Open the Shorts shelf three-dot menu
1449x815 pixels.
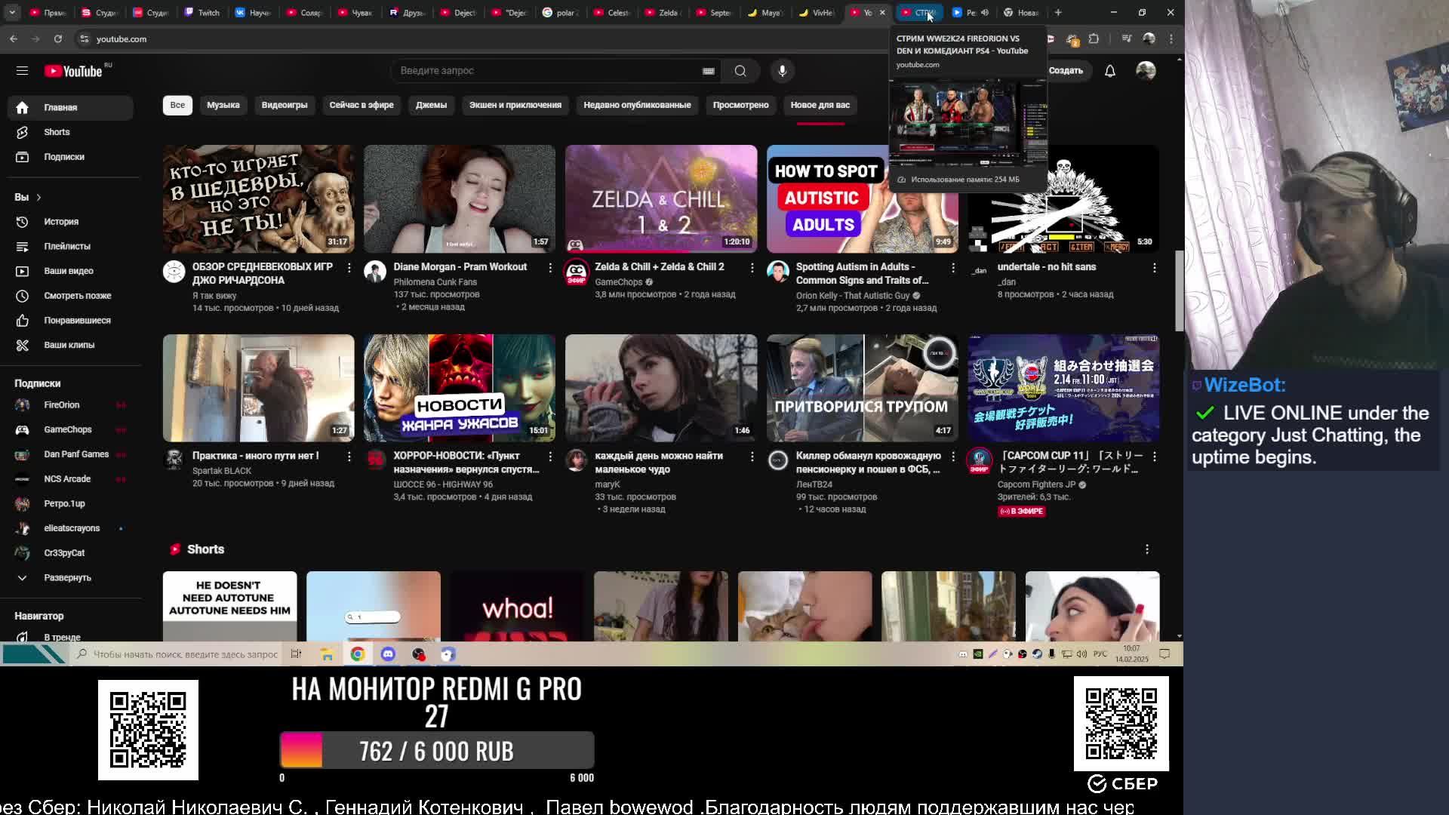tap(1146, 549)
